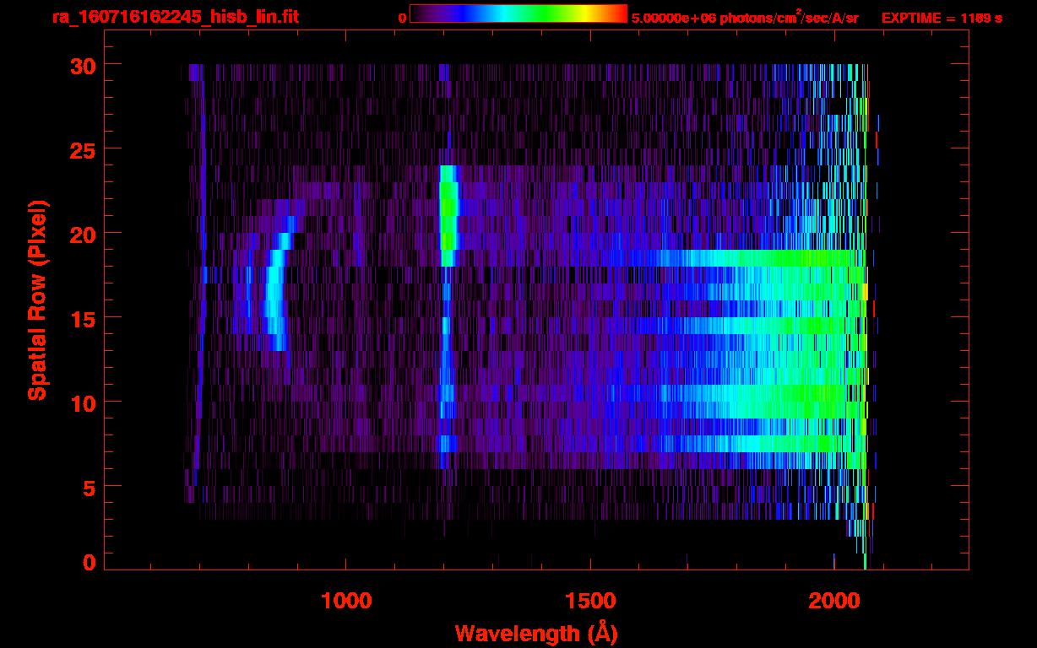Click the Spatial Row (Pixel) axis title

click(37, 300)
